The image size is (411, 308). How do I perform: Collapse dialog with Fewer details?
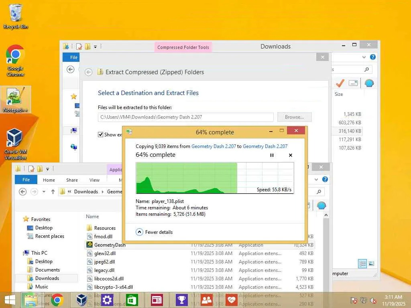(x=154, y=232)
